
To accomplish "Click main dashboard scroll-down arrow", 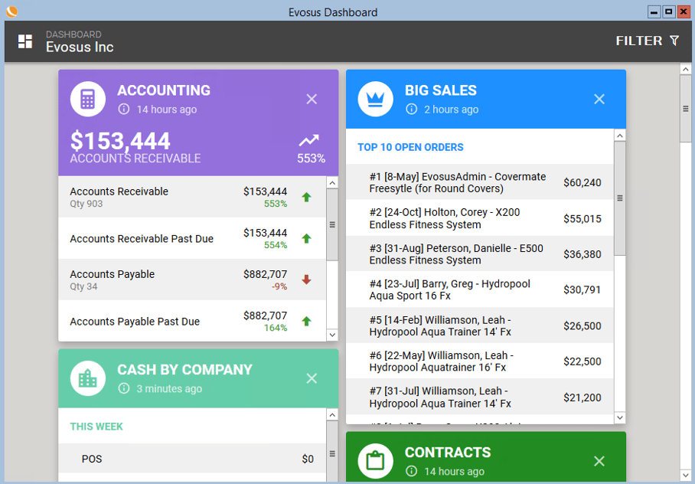I will pos(686,475).
